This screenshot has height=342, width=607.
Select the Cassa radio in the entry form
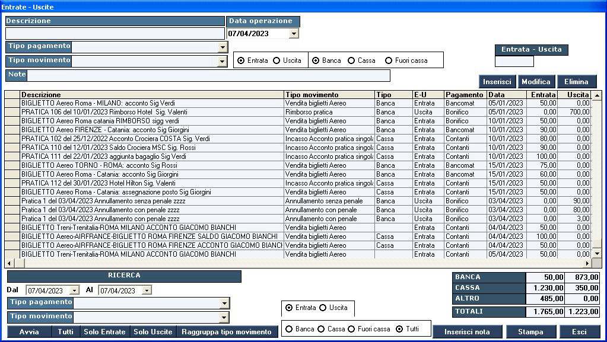352,60
